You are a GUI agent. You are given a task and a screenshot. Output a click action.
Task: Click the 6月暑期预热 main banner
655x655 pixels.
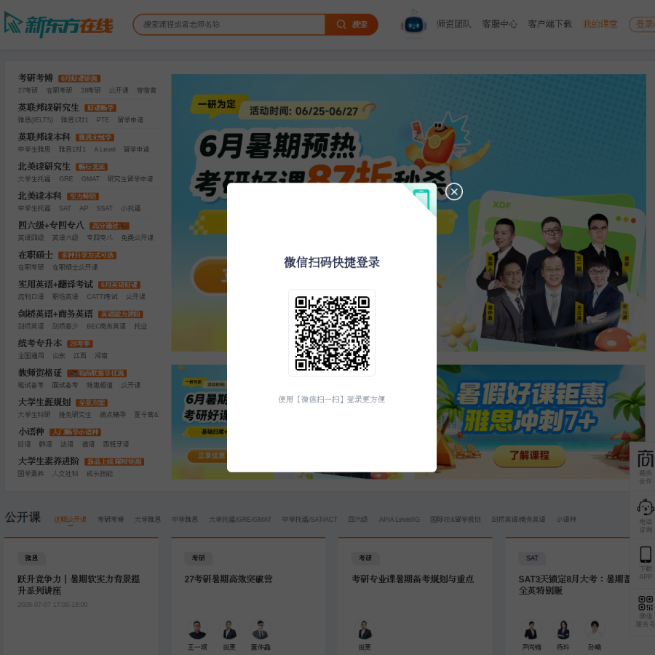pos(408,213)
